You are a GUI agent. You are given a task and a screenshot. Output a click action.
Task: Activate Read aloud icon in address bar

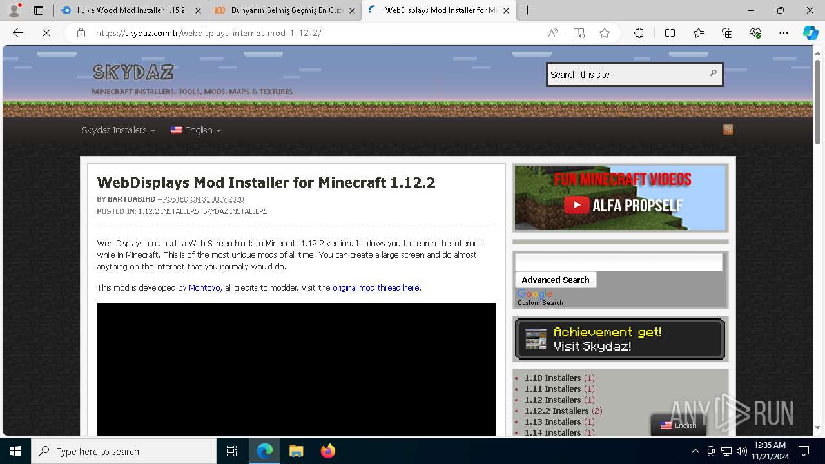click(553, 33)
